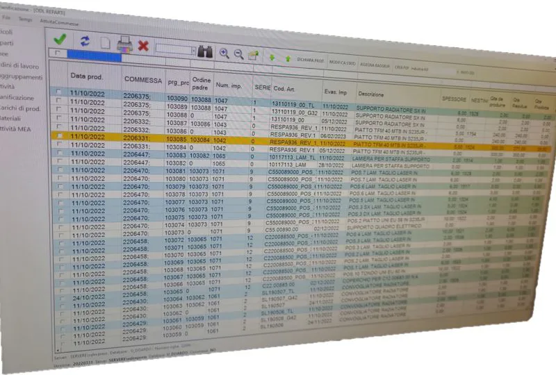Open the AttivitaCommesse menu

[59, 23]
